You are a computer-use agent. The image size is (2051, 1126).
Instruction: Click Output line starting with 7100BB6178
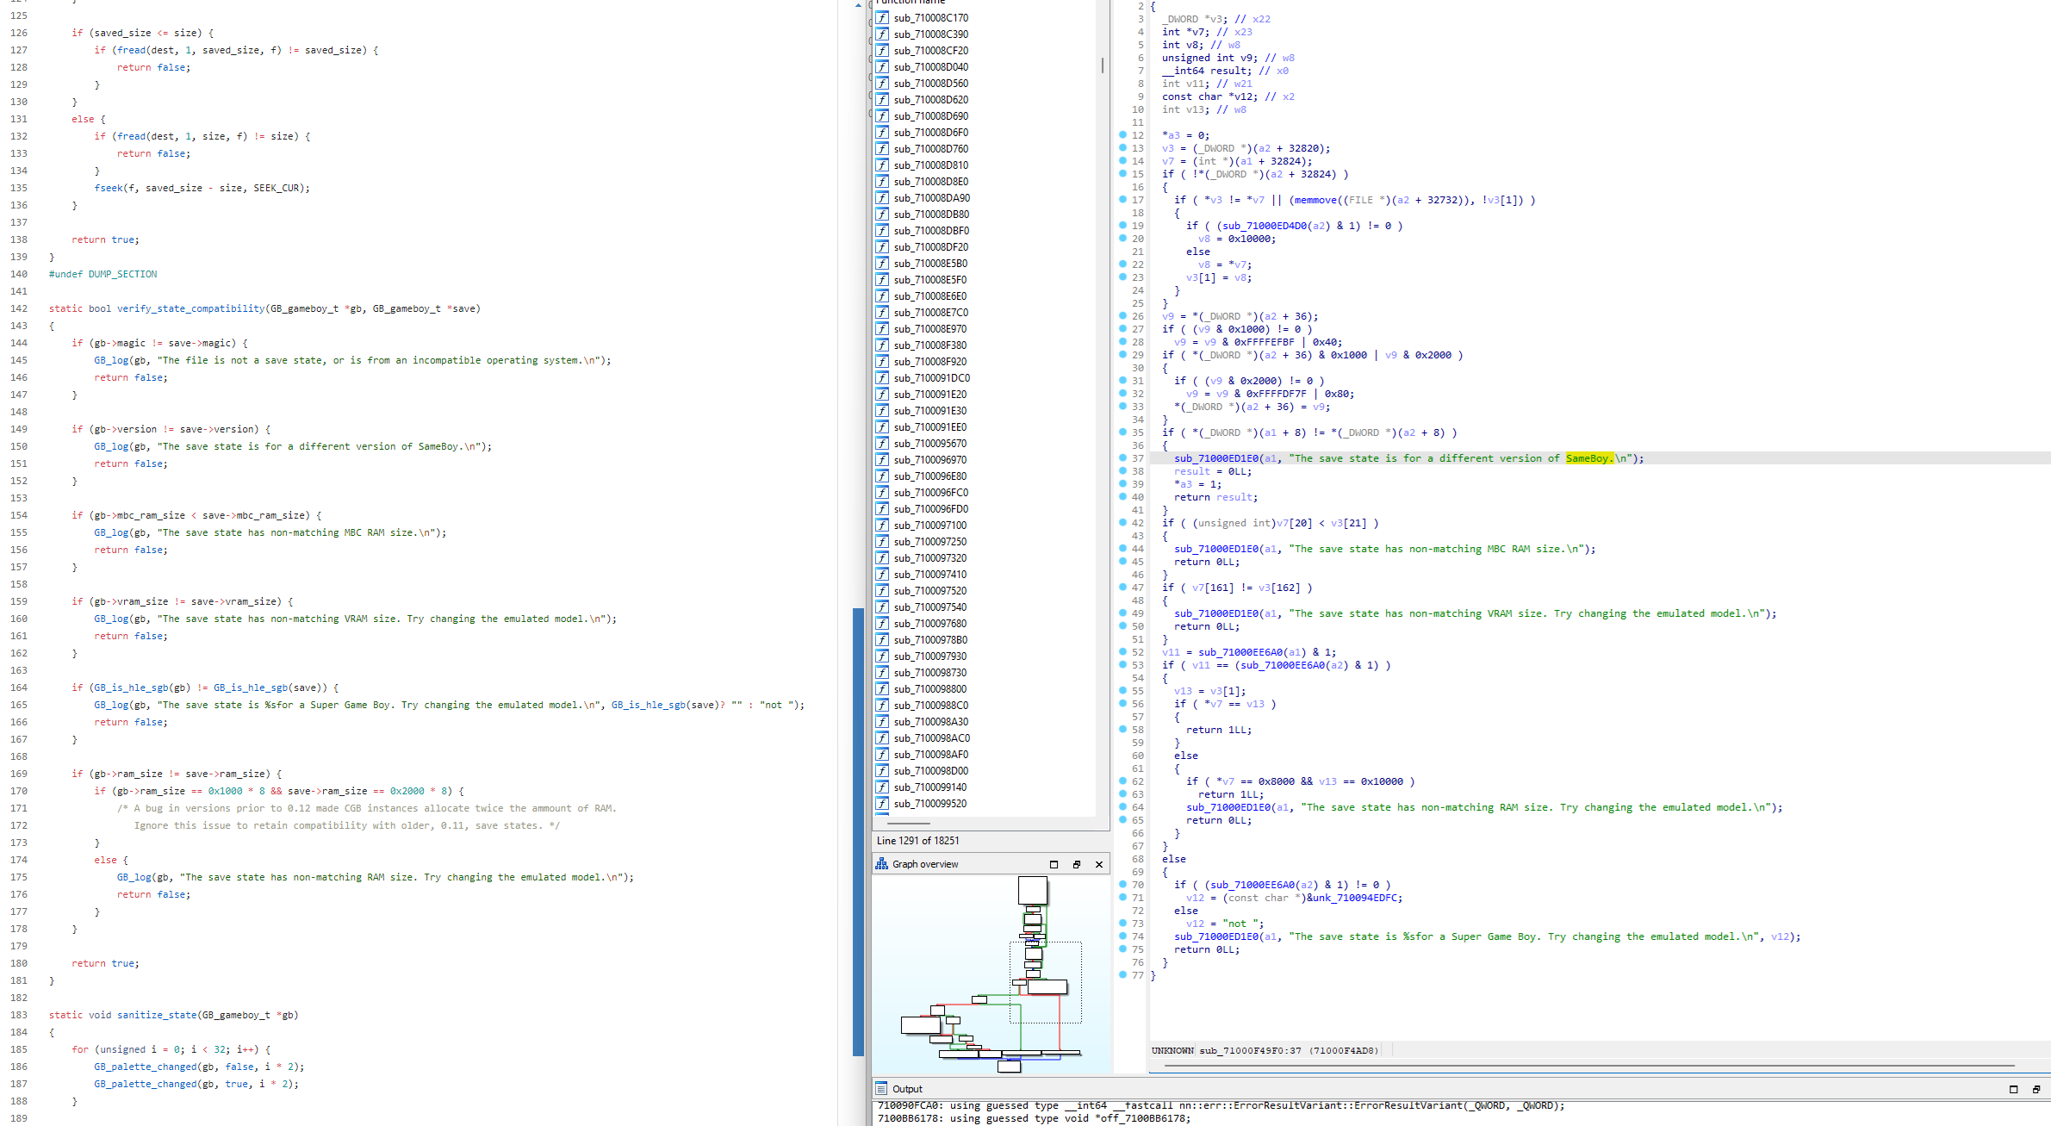coord(1034,1118)
